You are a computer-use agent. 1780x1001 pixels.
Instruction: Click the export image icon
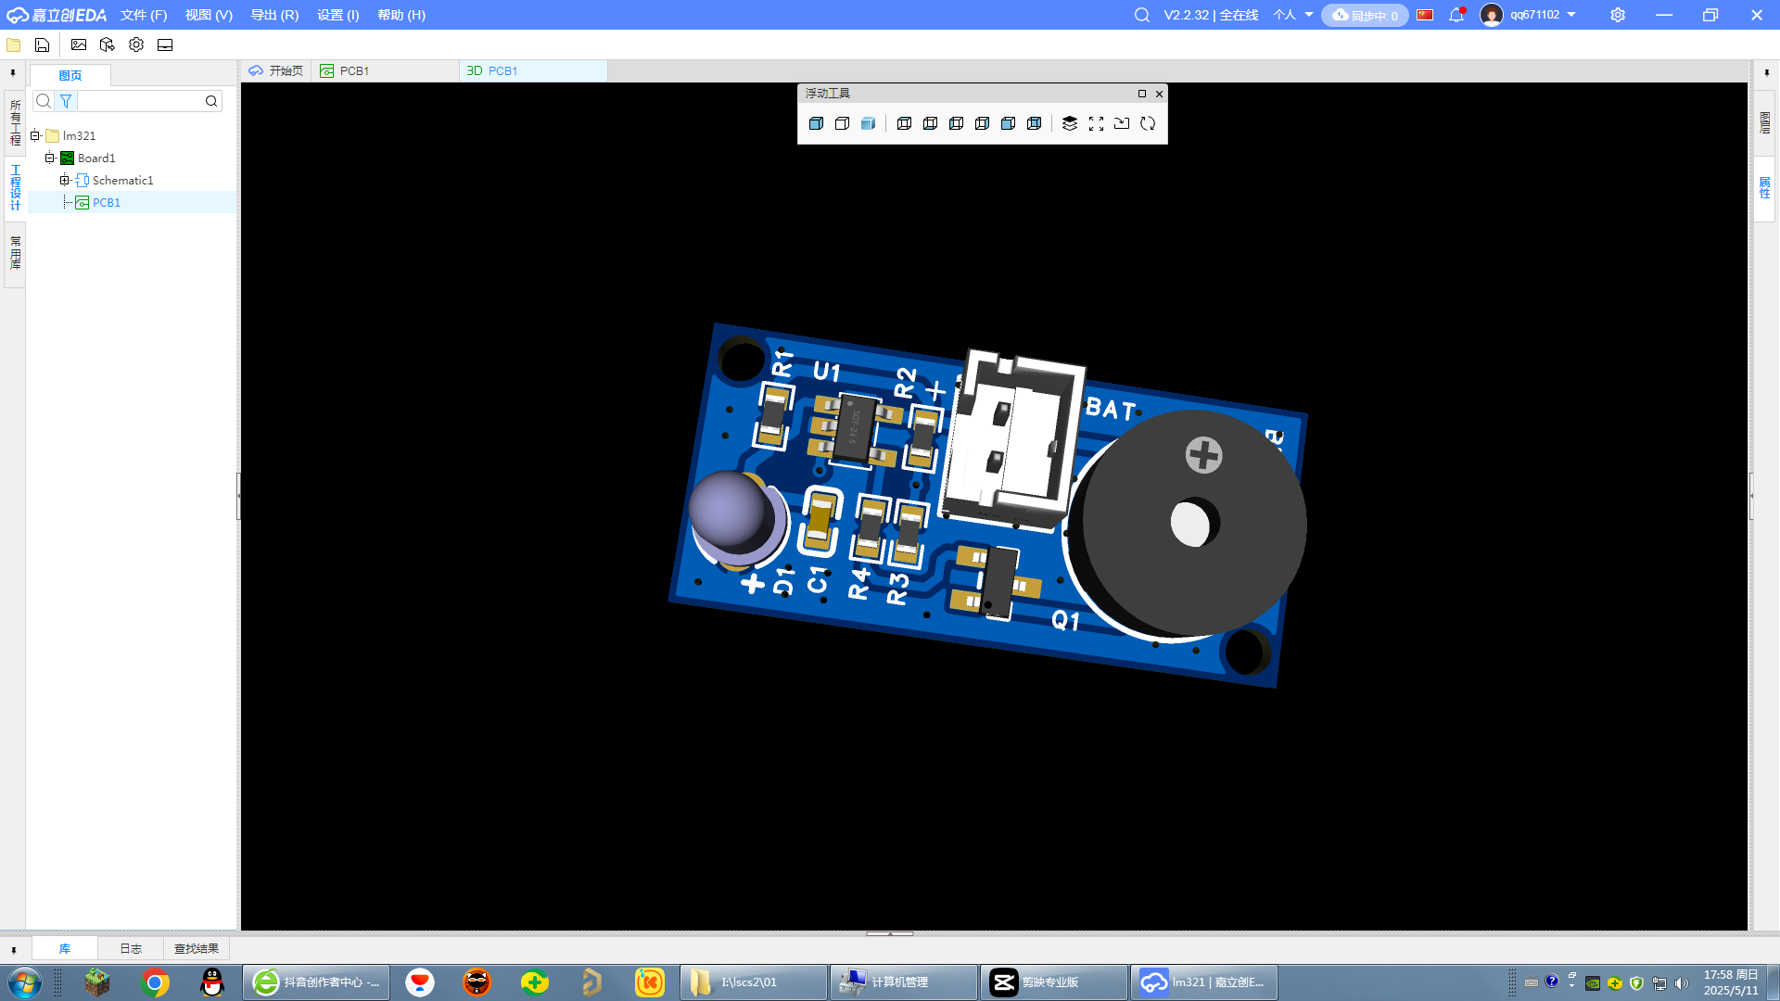click(x=79, y=44)
